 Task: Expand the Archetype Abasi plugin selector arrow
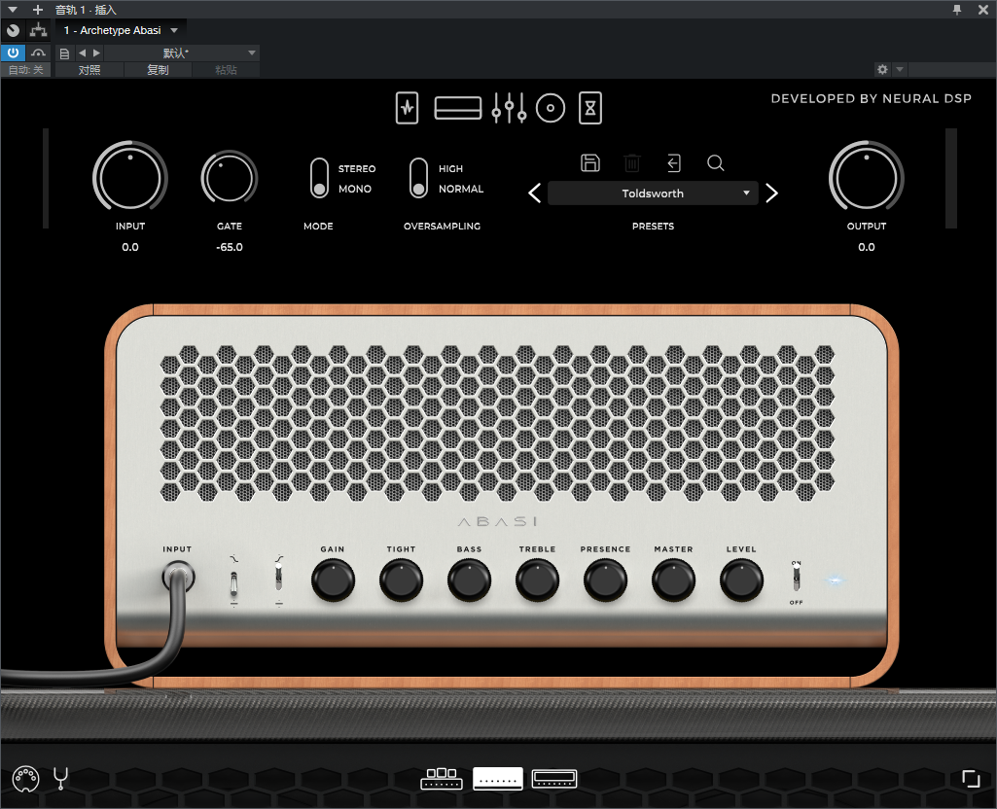tap(174, 30)
